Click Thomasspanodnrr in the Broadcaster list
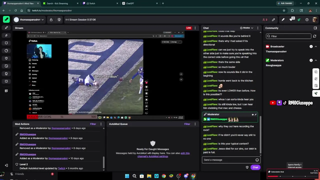Image resolution: width=320 pixels, height=180 pixels. point(276,51)
